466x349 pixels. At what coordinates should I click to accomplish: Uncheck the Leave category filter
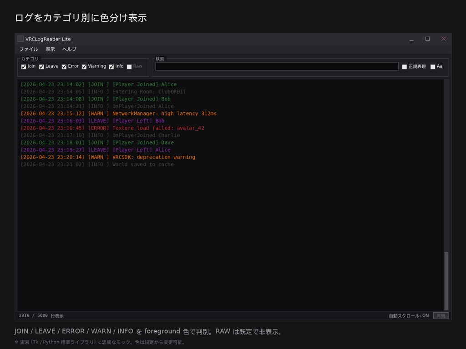click(x=41, y=66)
